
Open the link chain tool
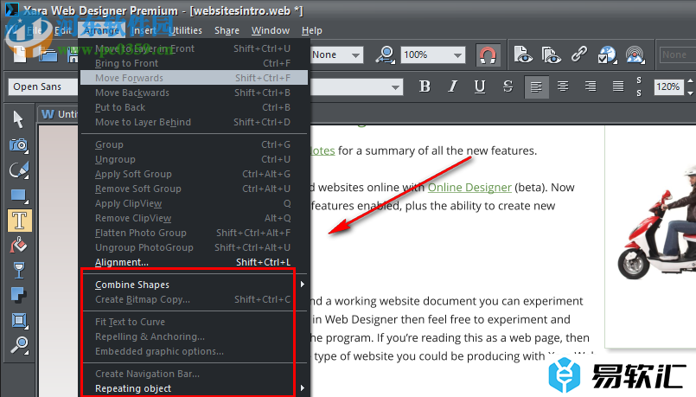point(579,54)
